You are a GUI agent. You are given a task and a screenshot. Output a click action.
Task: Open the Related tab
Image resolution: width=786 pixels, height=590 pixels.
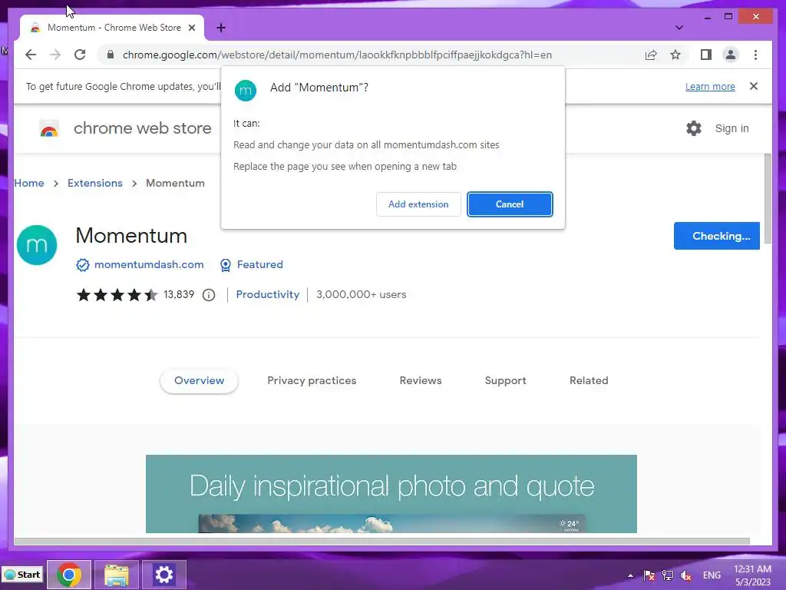[x=589, y=380]
